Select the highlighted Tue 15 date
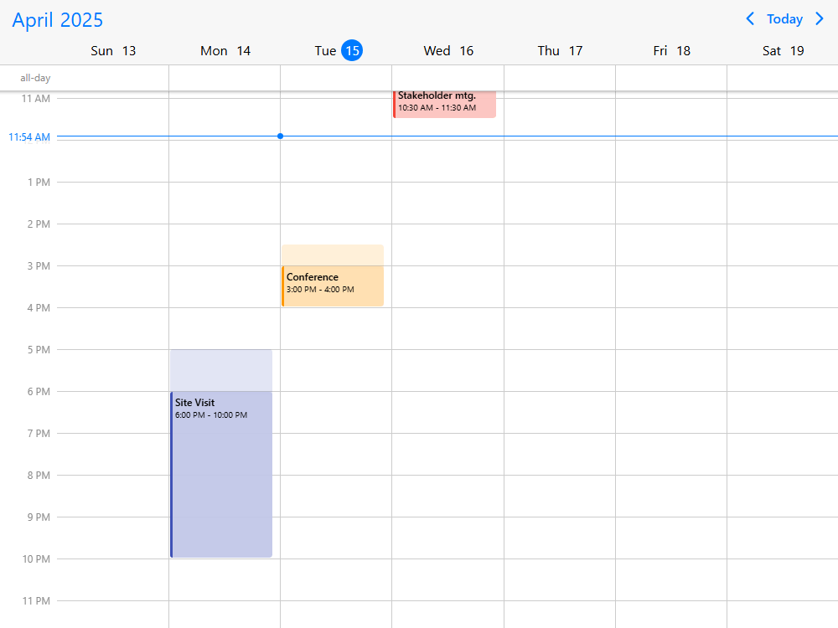Viewport: 838px width, 628px height. tap(352, 51)
